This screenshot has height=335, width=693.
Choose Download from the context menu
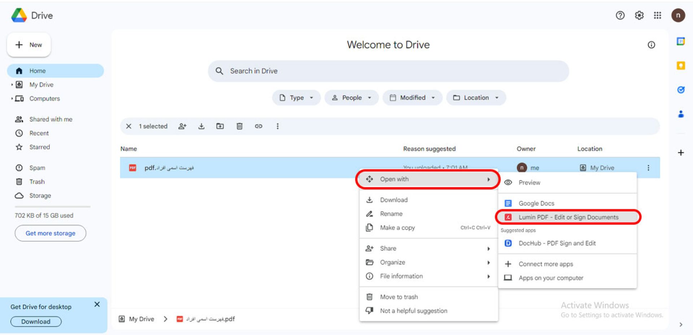[x=429, y=200]
